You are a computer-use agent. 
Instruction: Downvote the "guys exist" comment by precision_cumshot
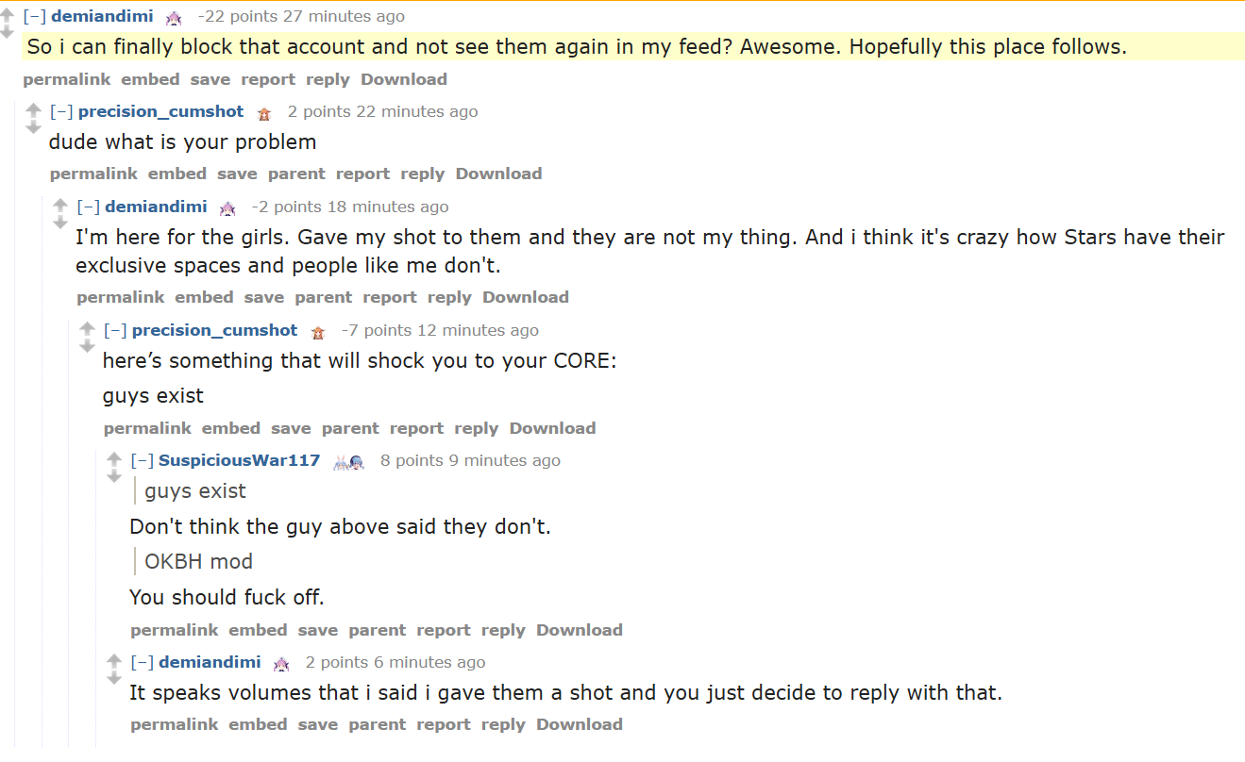click(88, 346)
